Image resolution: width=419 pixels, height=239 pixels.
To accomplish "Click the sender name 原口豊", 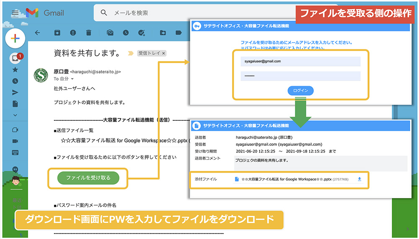I will point(61,71).
